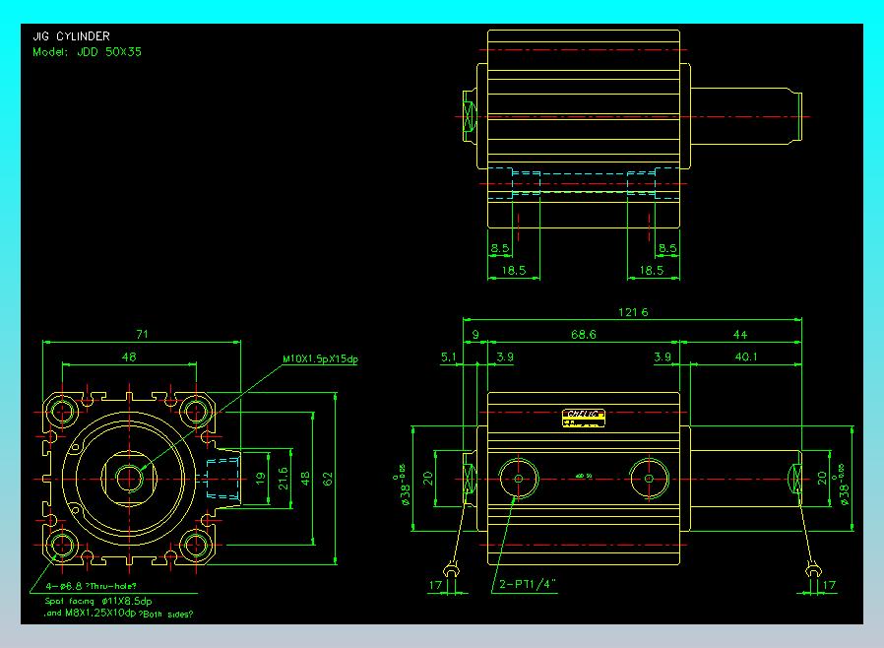Pick the "62" height dimension text
Viewport: 884px width, 648px height.
coord(328,479)
